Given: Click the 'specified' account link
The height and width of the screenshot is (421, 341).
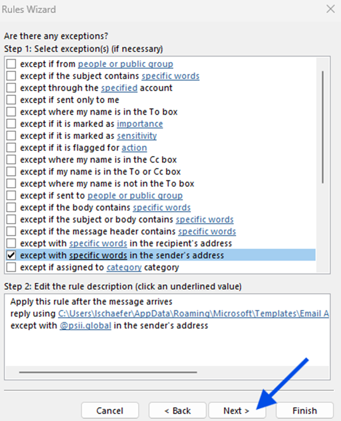Looking at the screenshot, I should click(119, 88).
